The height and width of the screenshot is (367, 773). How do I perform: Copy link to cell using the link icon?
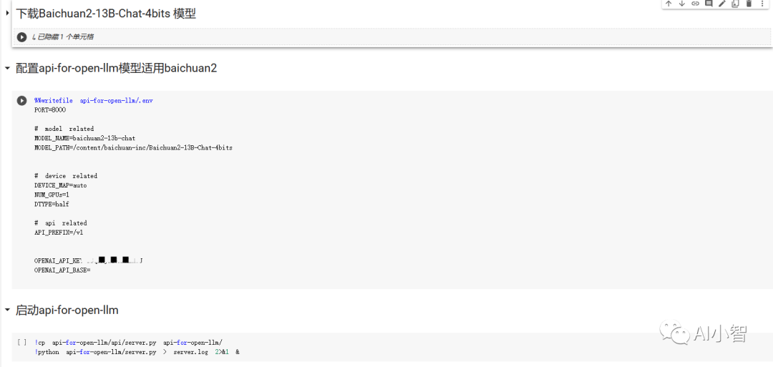coord(695,4)
